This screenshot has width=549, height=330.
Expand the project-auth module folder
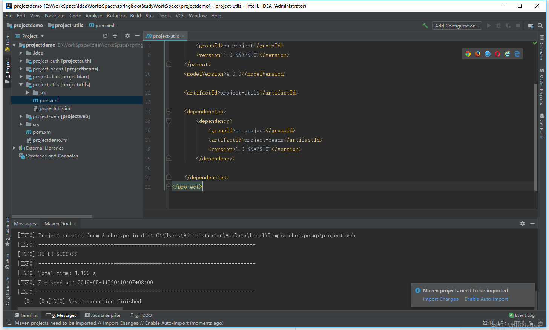tap(21, 61)
